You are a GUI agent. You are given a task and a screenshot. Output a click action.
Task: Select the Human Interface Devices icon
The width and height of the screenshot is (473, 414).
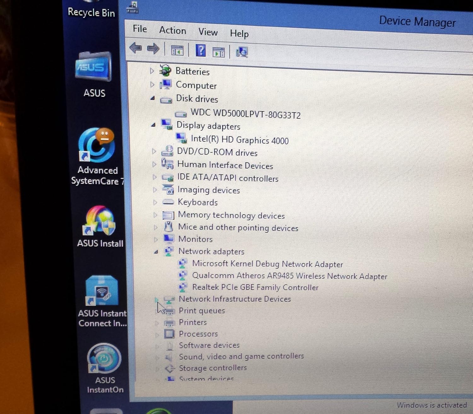click(x=167, y=164)
